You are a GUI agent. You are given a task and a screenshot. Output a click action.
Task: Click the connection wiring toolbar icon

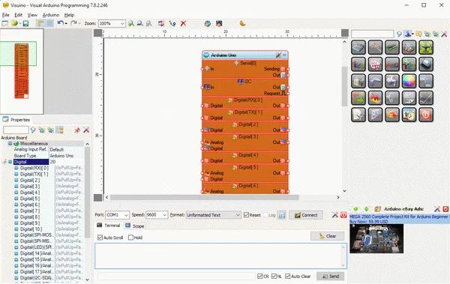(172, 23)
